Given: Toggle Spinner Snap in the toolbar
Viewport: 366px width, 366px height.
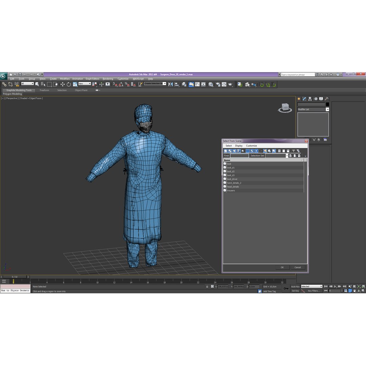Looking at the screenshot, I should point(133,84).
